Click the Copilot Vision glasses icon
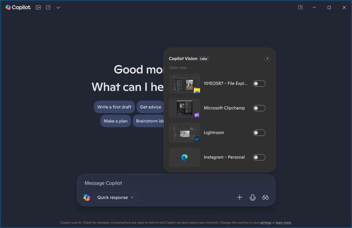Screen dimensions: 352x228 pos(265,197)
